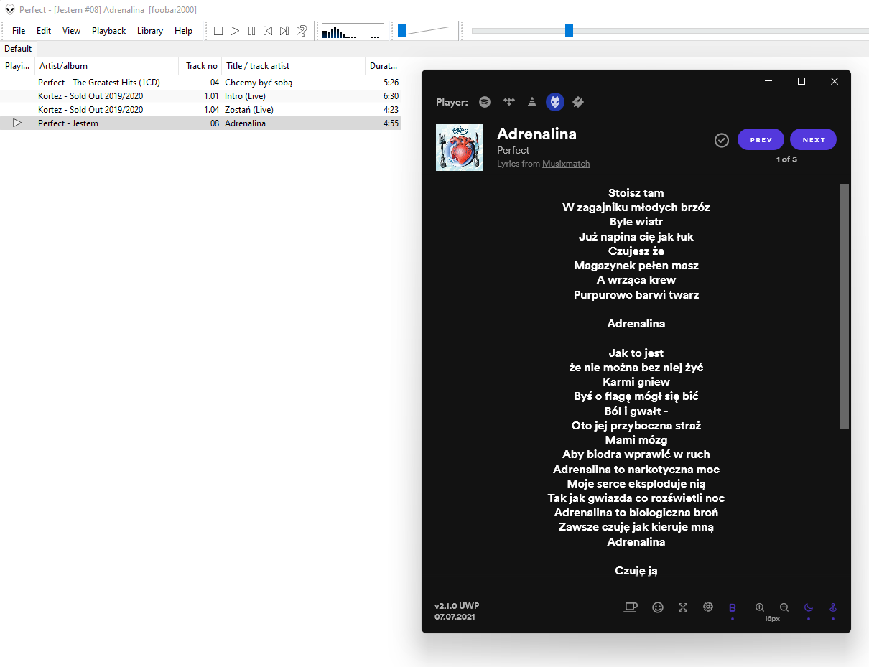
Task: Click the fullscreen expand arrows icon
Action: tap(683, 607)
